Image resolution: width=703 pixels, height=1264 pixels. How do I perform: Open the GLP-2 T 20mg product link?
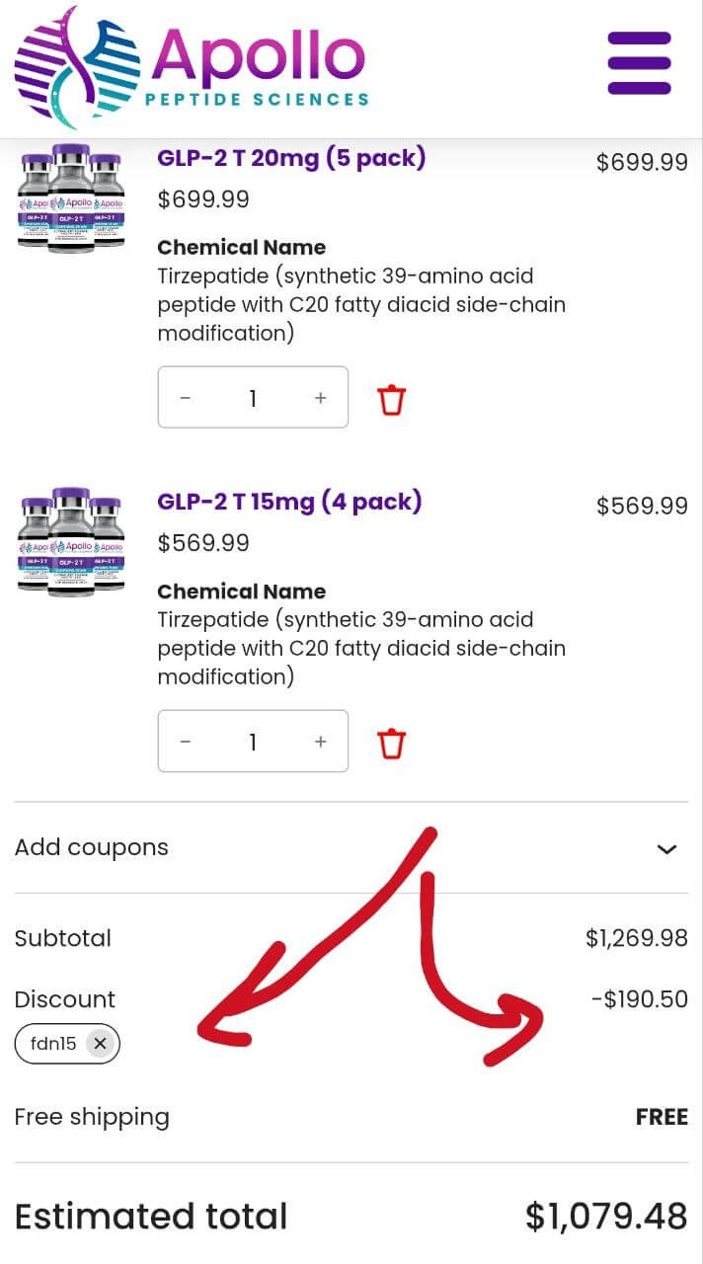click(x=290, y=158)
